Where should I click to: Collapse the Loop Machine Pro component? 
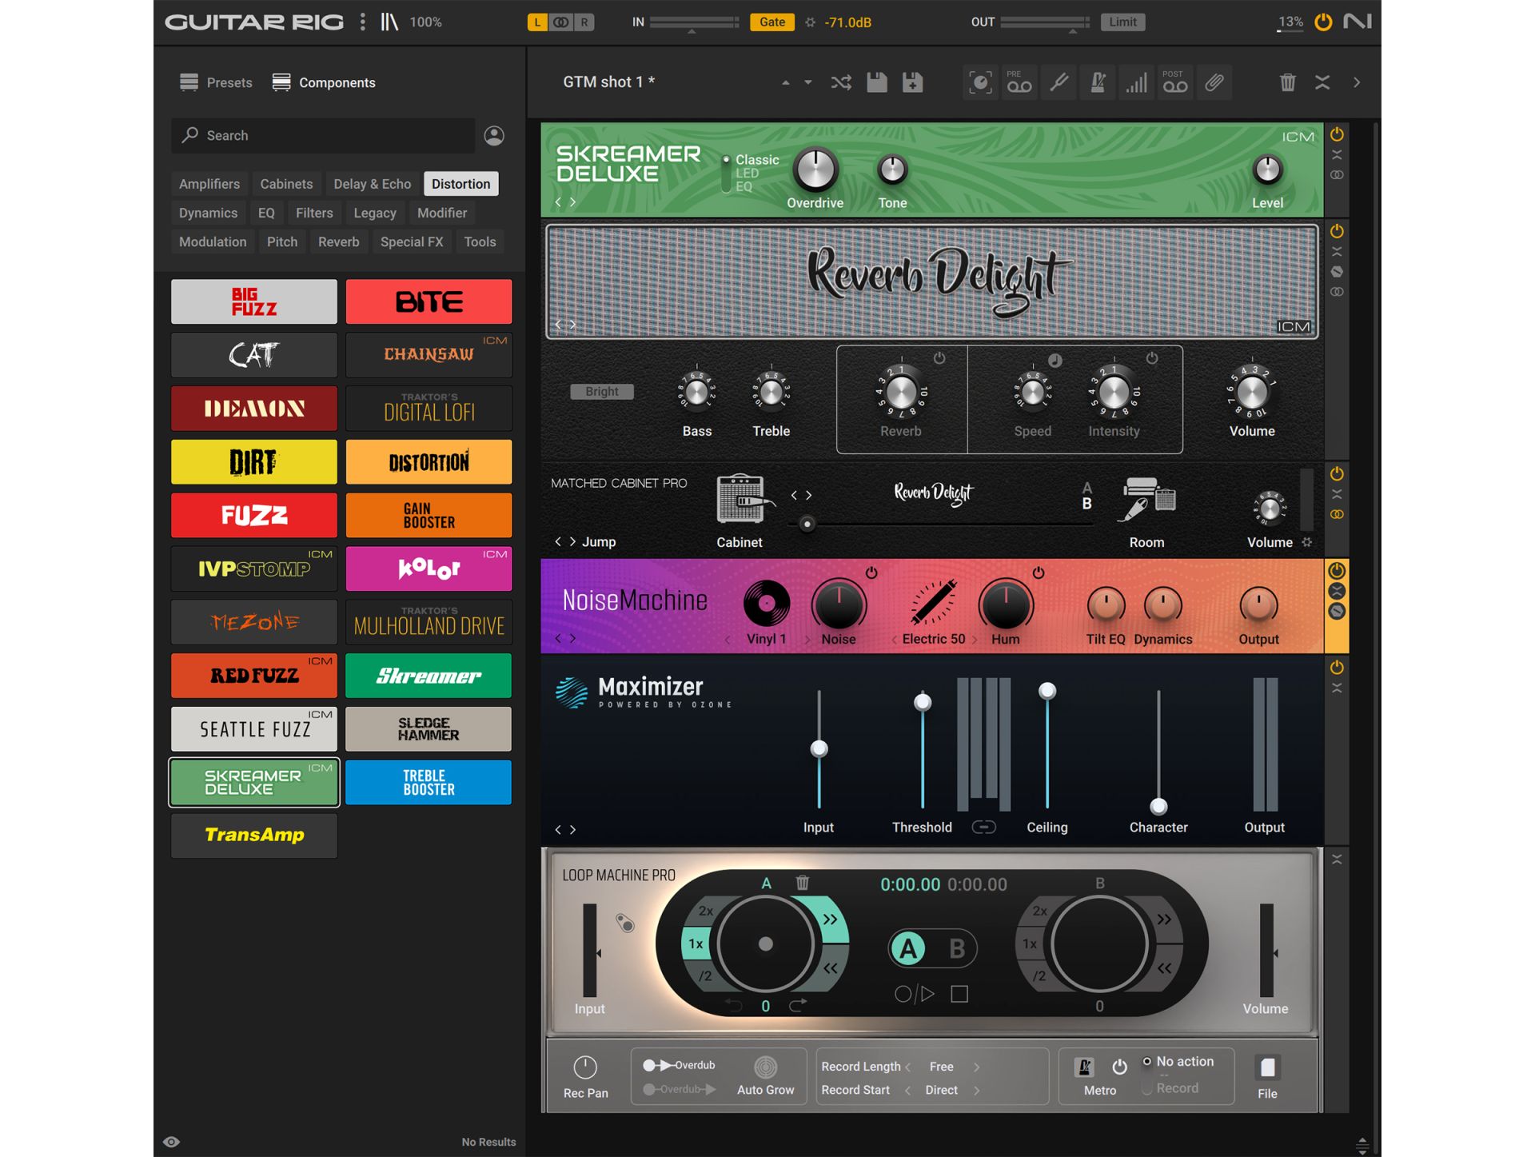(1337, 860)
